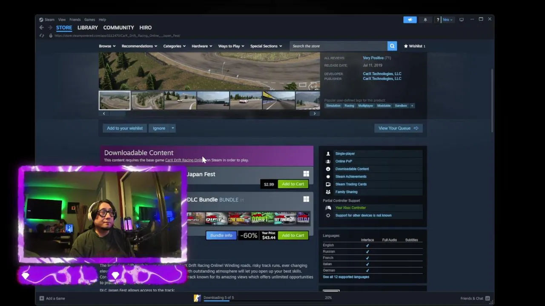Open the arrow dropdown beside Ignore

(172, 128)
